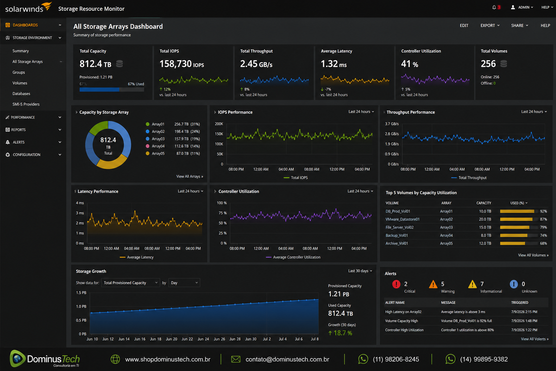Viewport: 556px width, 371px height.
Task: Click the Array04 pink legend swatch
Action: (x=147, y=146)
